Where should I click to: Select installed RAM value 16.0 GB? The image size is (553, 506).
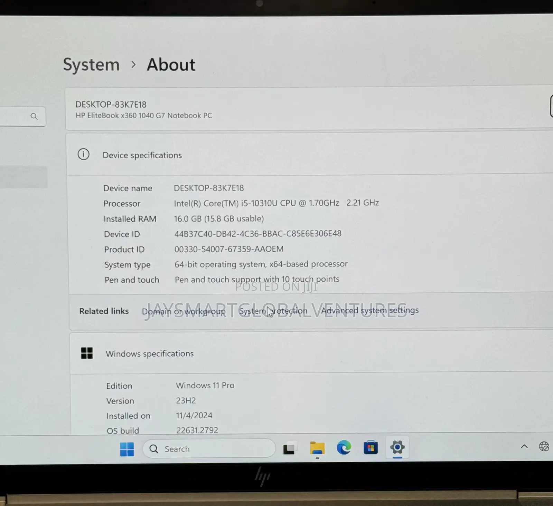pyautogui.click(x=219, y=218)
